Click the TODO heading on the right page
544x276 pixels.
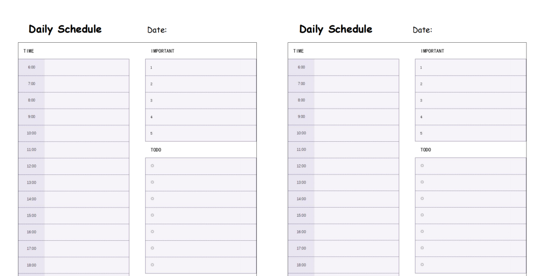click(x=426, y=150)
